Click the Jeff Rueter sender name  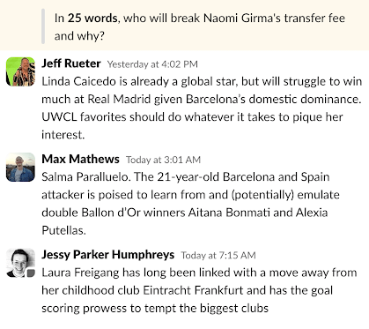(71, 64)
